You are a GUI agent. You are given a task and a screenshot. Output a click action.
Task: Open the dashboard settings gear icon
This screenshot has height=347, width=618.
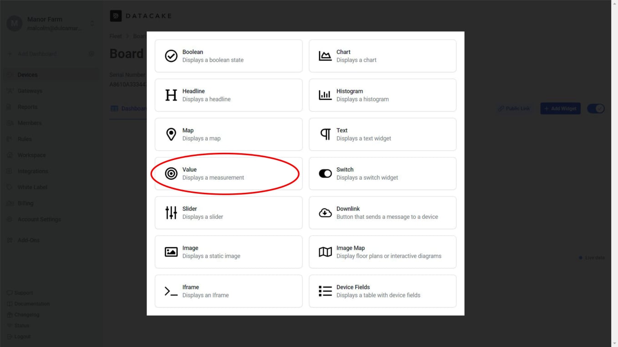91,53
